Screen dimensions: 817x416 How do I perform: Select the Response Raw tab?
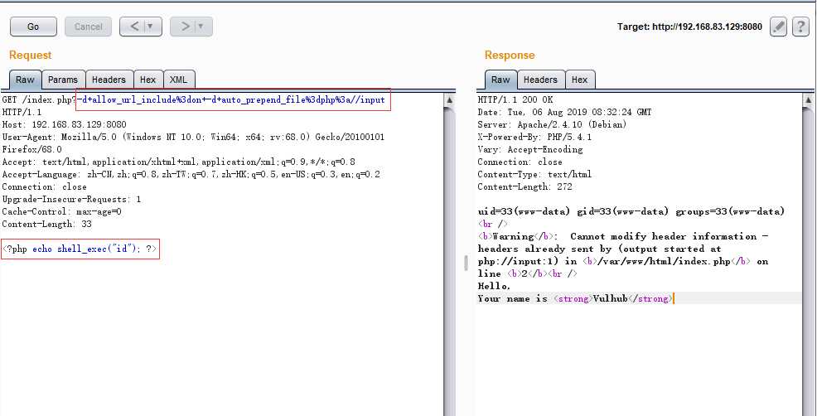(x=500, y=80)
